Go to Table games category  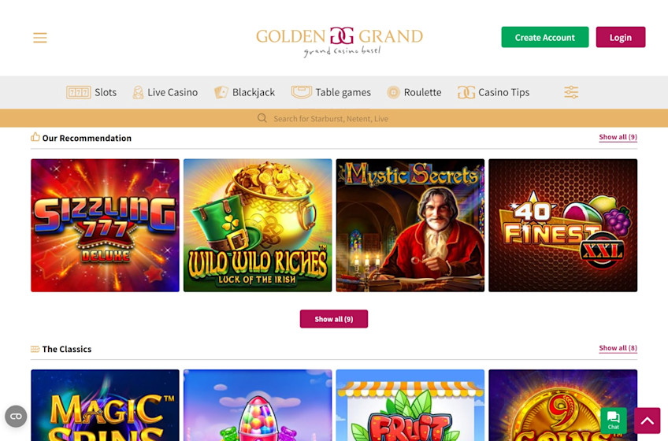pyautogui.click(x=331, y=92)
